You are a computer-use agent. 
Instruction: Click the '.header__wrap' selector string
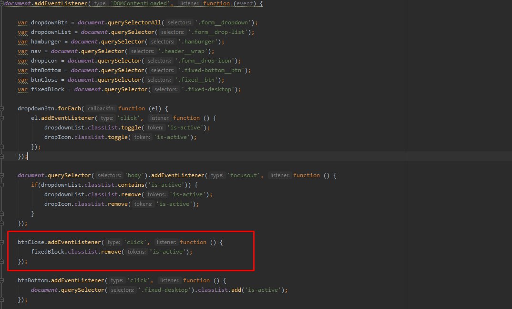click(x=183, y=51)
